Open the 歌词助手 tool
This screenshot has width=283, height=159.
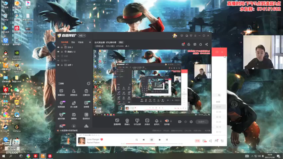[x=86, y=116]
